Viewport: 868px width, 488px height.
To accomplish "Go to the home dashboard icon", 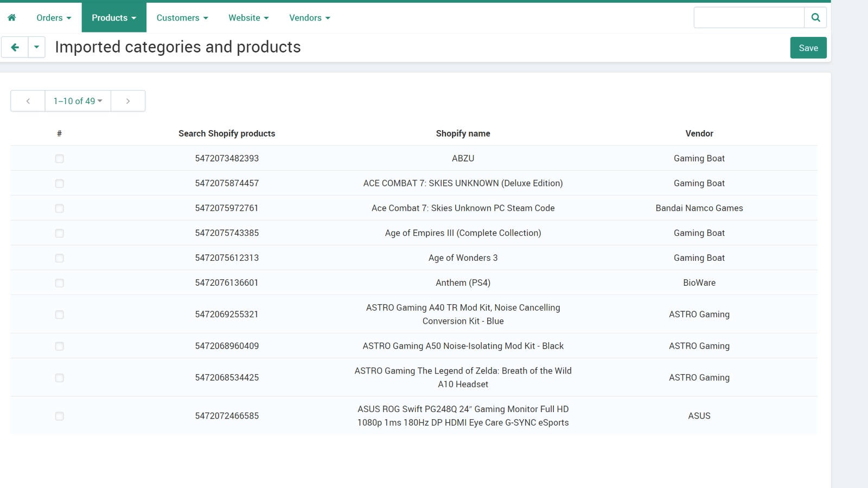I will [12, 17].
